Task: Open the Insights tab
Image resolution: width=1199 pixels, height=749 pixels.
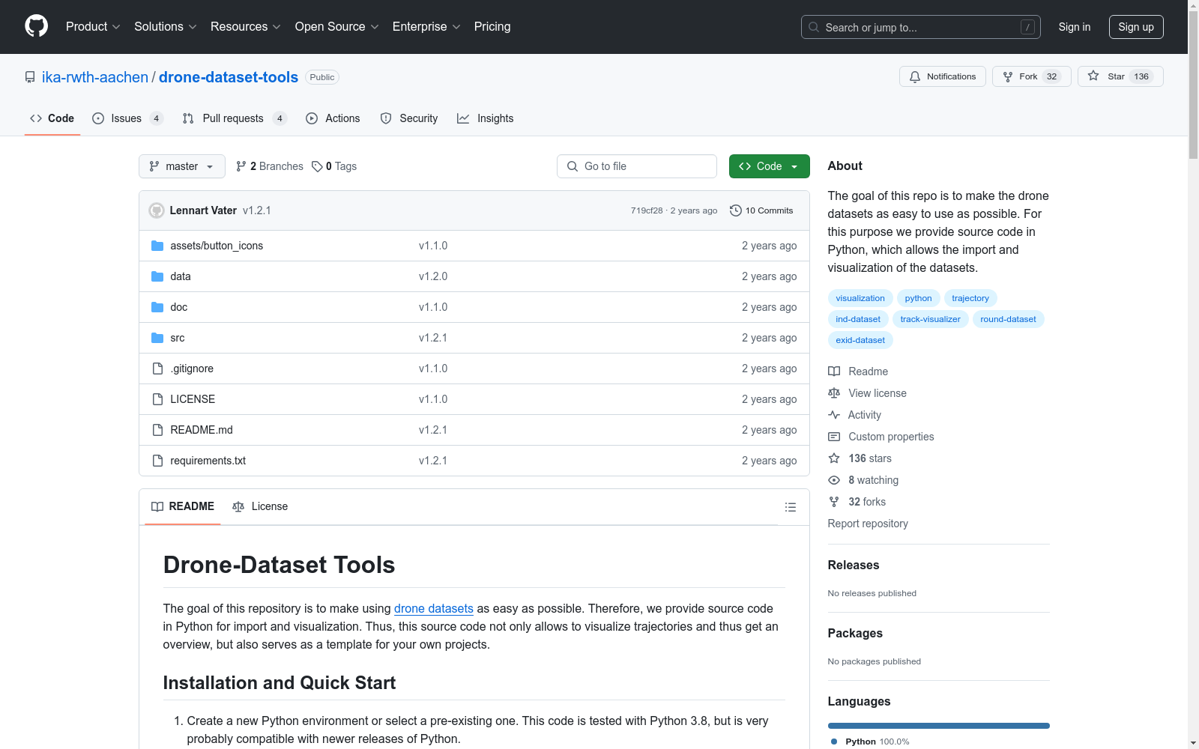Action: [x=486, y=118]
